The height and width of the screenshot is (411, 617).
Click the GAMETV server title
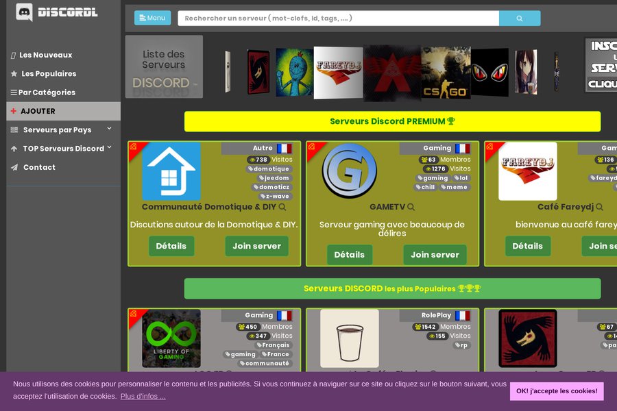(x=387, y=207)
